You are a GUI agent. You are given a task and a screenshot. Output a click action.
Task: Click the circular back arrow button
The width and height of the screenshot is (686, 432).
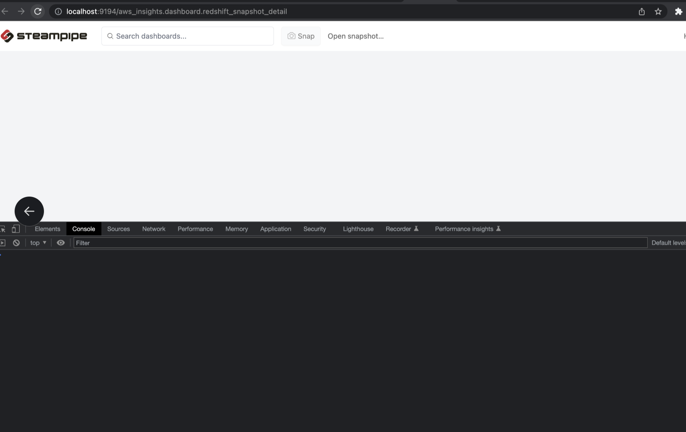point(29,211)
